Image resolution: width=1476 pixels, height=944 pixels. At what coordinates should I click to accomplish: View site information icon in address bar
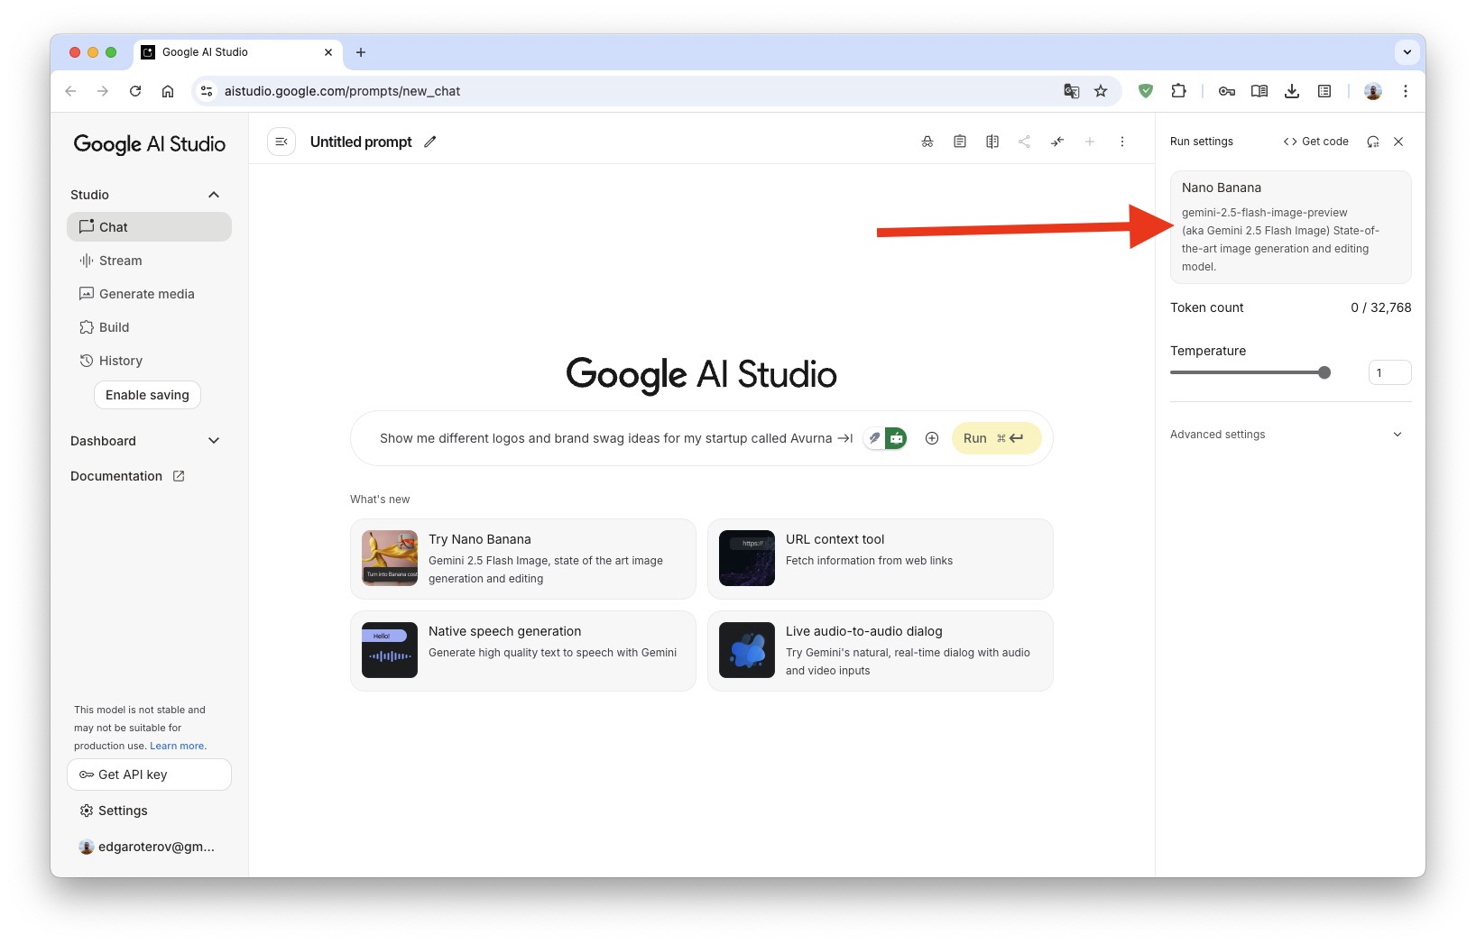click(x=207, y=91)
